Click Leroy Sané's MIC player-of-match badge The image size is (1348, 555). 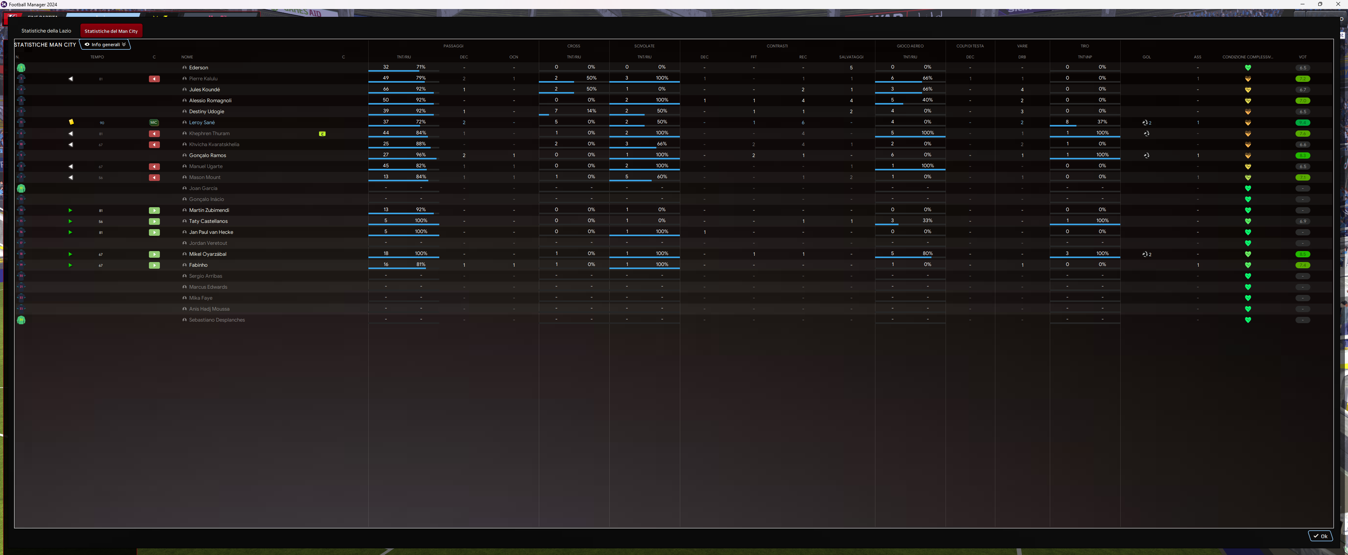pyautogui.click(x=154, y=123)
